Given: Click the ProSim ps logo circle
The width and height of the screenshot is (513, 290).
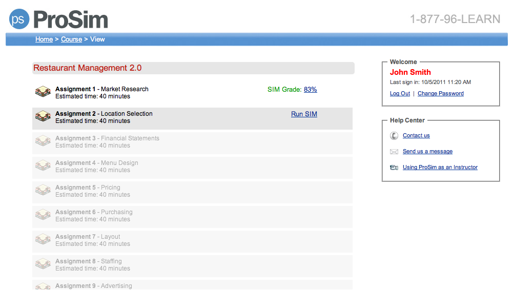Looking at the screenshot, I should (x=19, y=19).
